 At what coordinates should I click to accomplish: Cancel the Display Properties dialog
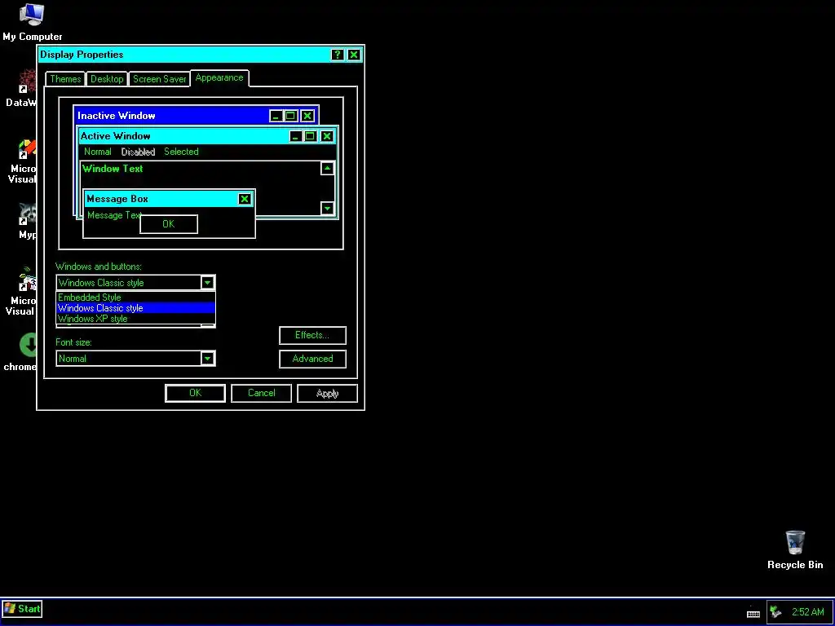(x=262, y=393)
